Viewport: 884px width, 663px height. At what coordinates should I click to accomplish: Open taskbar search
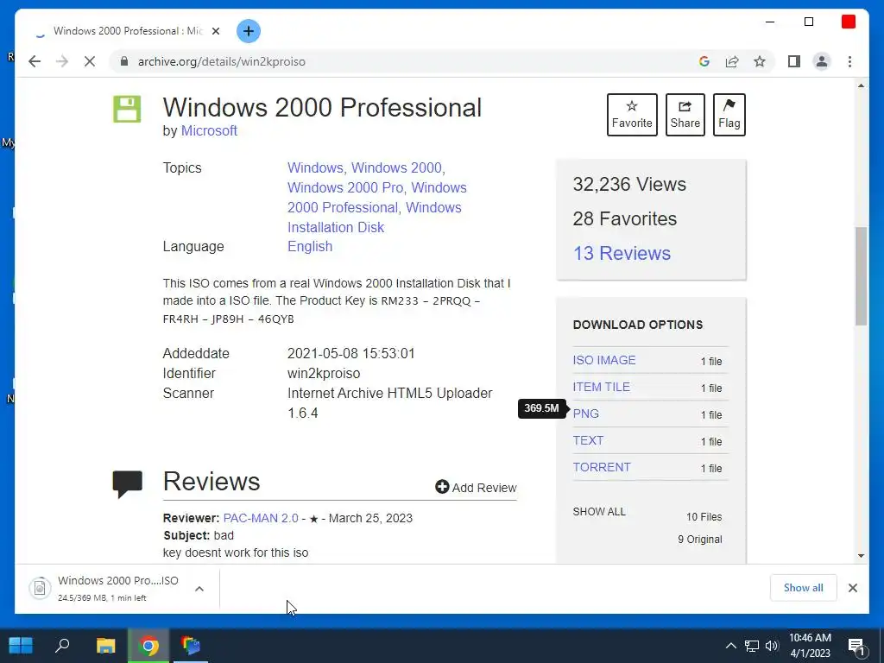tap(62, 646)
